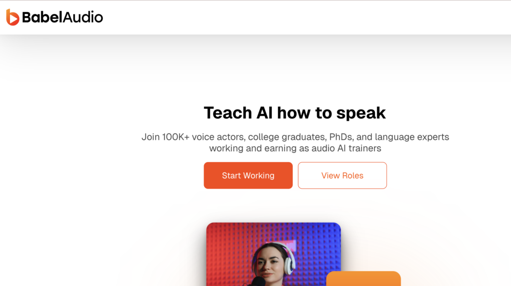Click the "Audio" part of the wordmark

(x=82, y=17)
